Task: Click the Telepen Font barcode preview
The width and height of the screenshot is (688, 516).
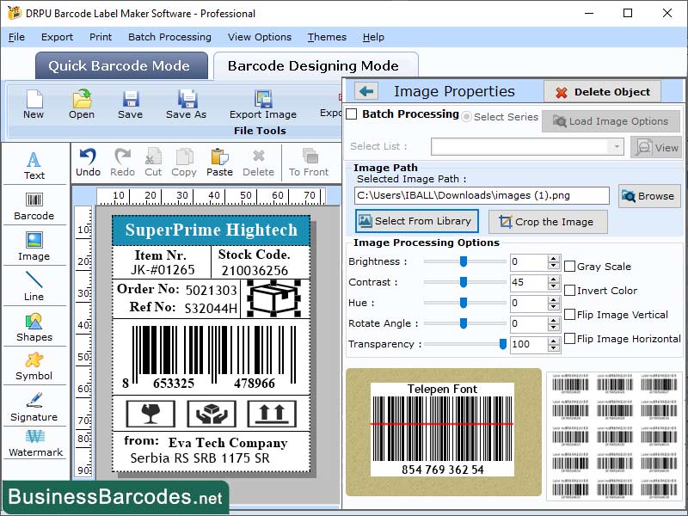Action: point(444,428)
